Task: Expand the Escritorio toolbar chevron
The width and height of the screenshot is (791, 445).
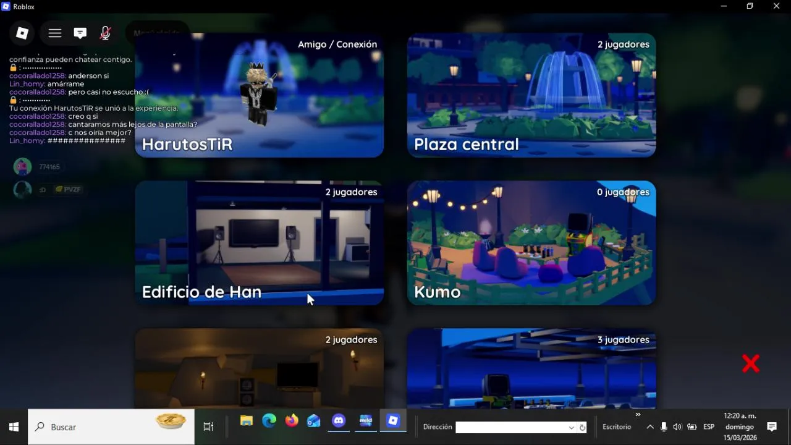Action: coord(638,415)
